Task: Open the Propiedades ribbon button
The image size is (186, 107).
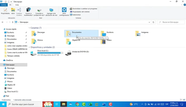Action: (5, 11)
